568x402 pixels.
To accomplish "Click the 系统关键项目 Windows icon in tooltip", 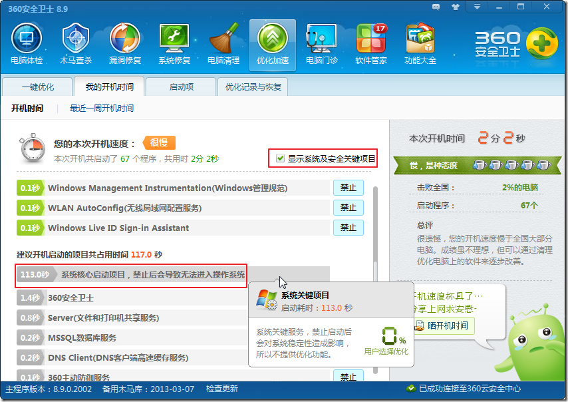I will point(267,300).
